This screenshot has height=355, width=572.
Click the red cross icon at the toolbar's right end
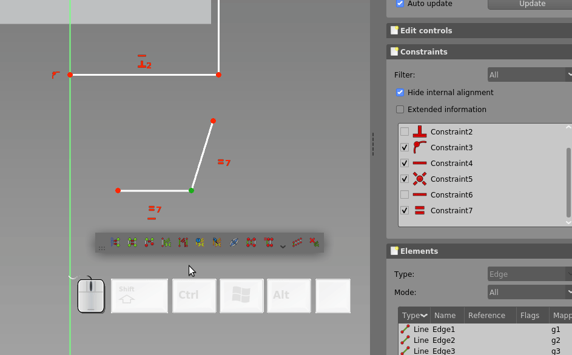point(314,242)
